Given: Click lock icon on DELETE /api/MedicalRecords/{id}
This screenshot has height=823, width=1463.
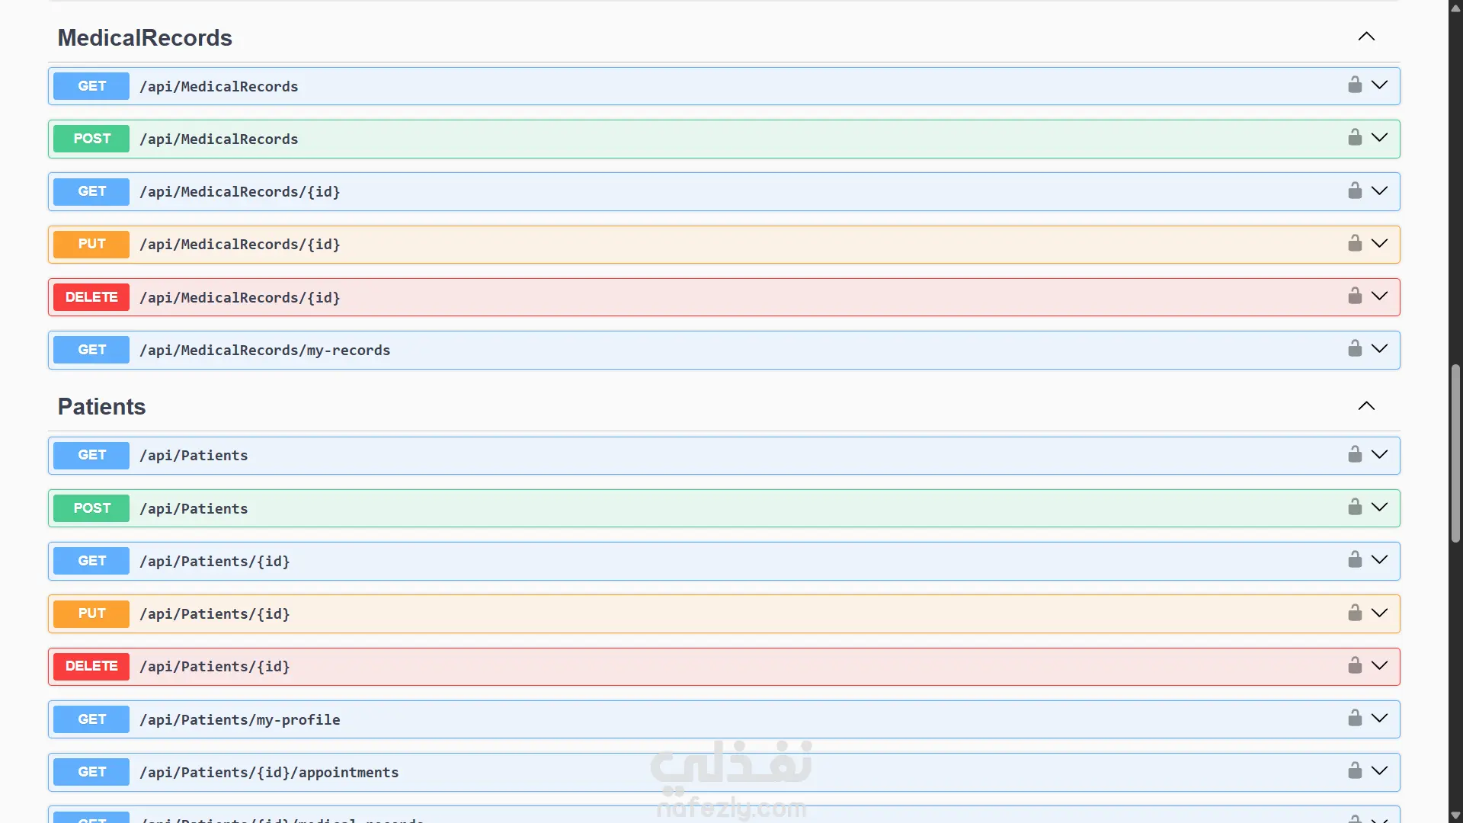Looking at the screenshot, I should (x=1354, y=296).
